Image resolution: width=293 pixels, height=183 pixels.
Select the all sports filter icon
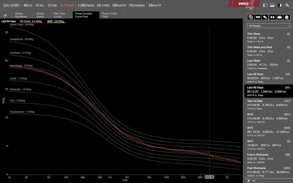(251, 17)
